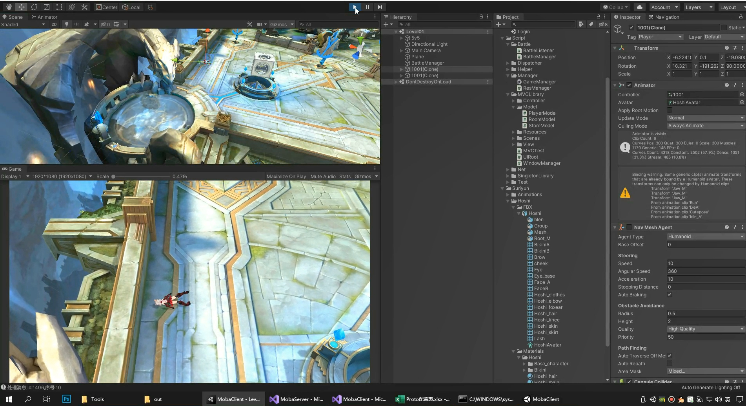
Task: Select the Scale tool
Action: 46,7
